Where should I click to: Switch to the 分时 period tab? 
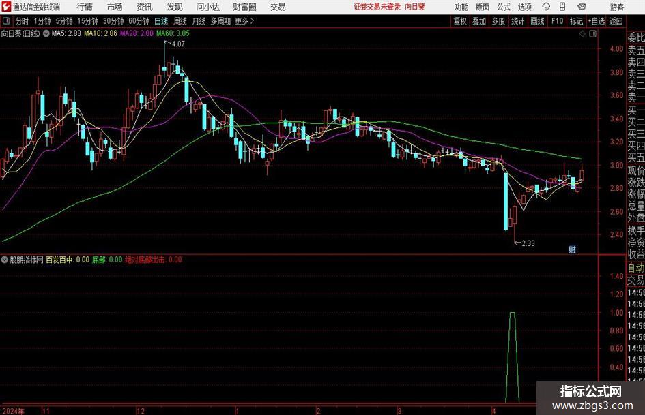pyautogui.click(x=23, y=21)
